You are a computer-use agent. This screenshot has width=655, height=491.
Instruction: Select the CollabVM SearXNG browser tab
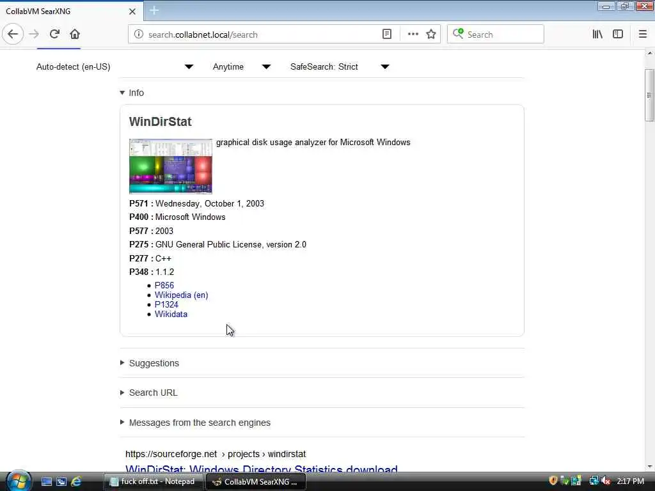point(72,12)
